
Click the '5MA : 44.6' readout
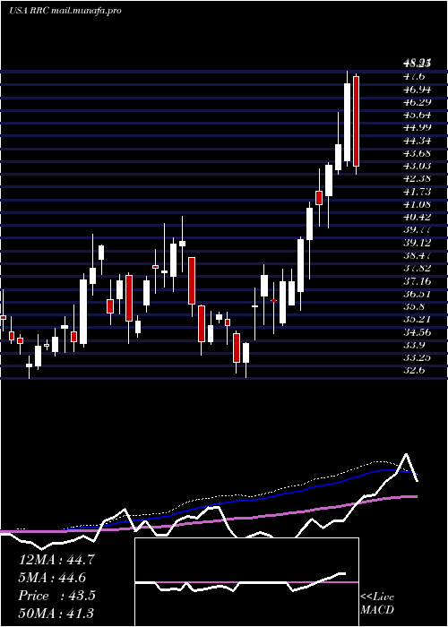(52, 578)
